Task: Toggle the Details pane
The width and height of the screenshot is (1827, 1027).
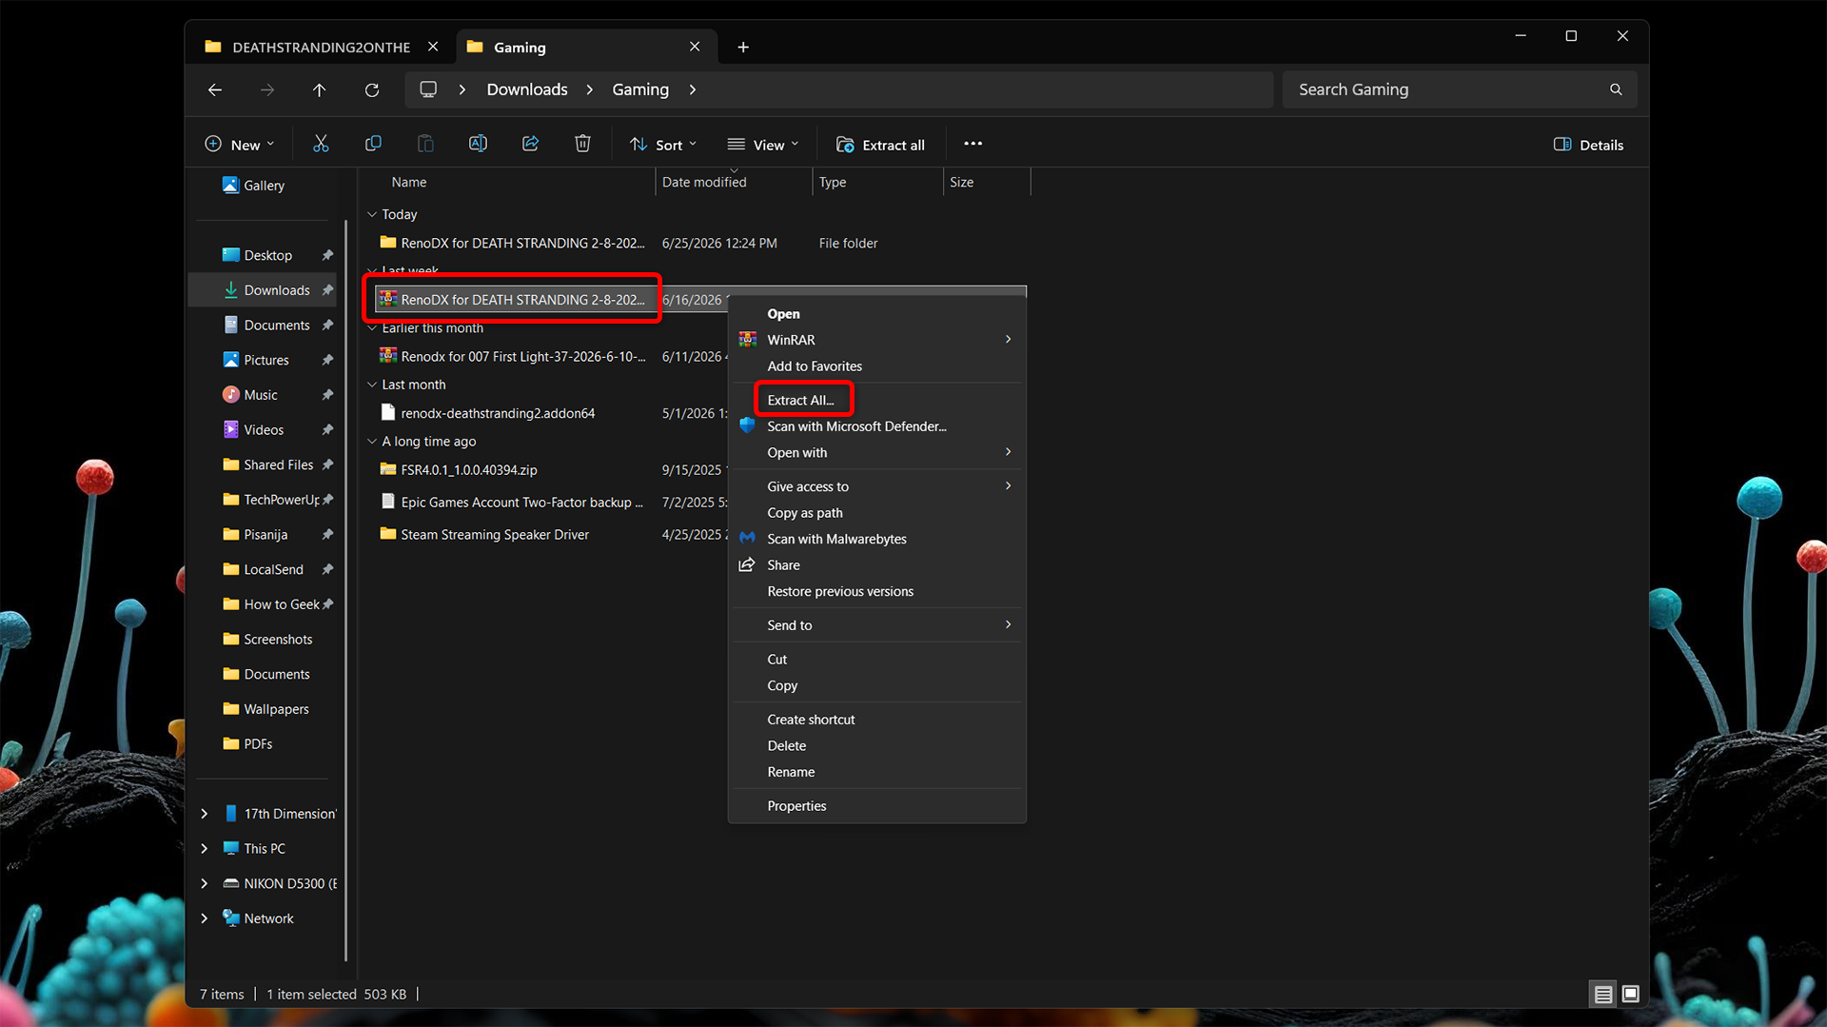Action: 1588,145
